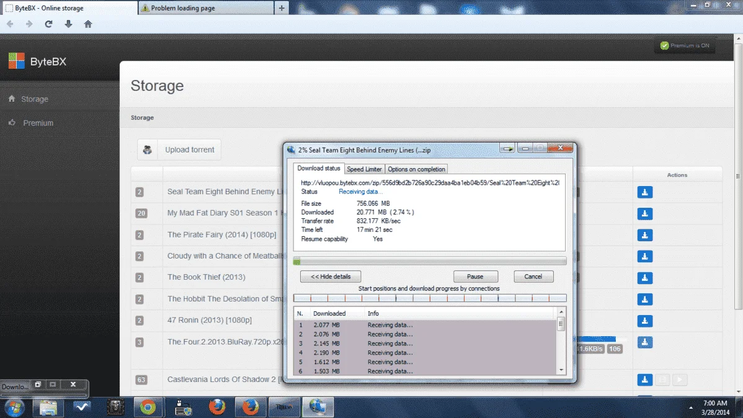Screen dimensions: 743x418
Task: Open Storage in the sidebar menu
Action: coord(35,99)
